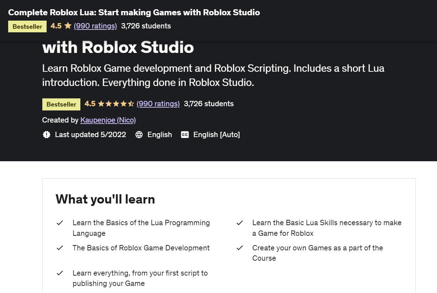This screenshot has height=293, width=437.
Task: Click checkmark beside Lua Programming Language basics
Action: click(60, 223)
